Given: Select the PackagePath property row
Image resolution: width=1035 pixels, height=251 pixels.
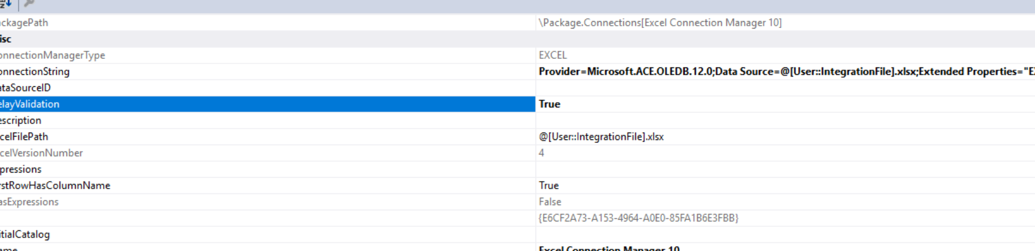Looking at the screenshot, I should [x=24, y=23].
